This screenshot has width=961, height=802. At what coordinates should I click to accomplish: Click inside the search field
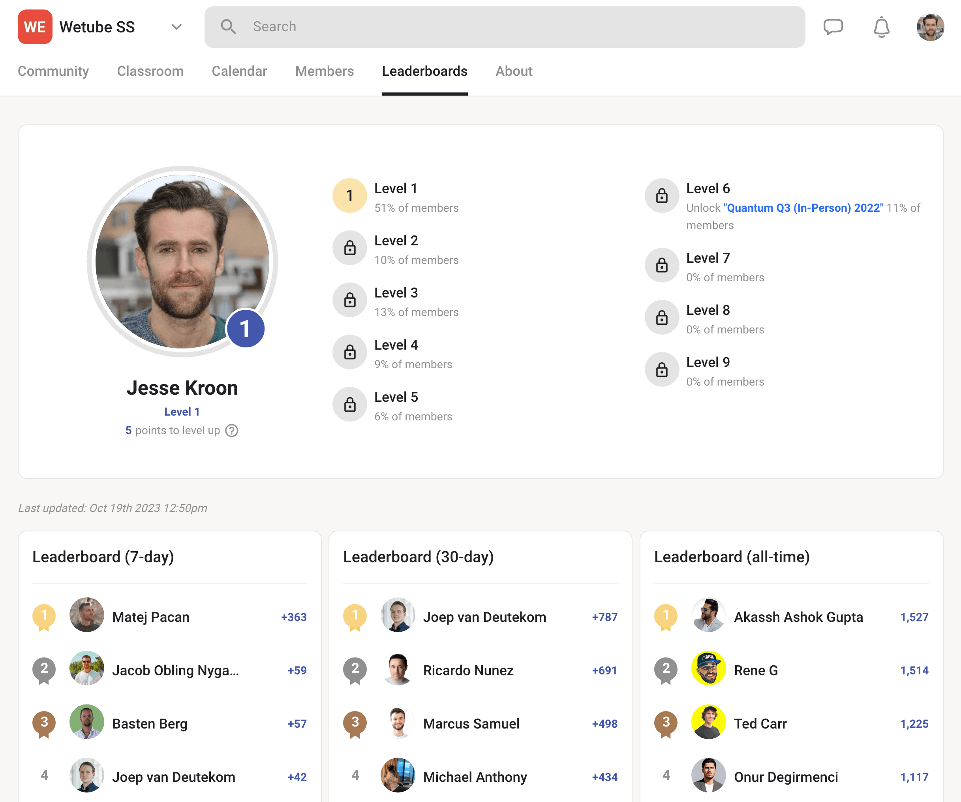click(x=412, y=26)
